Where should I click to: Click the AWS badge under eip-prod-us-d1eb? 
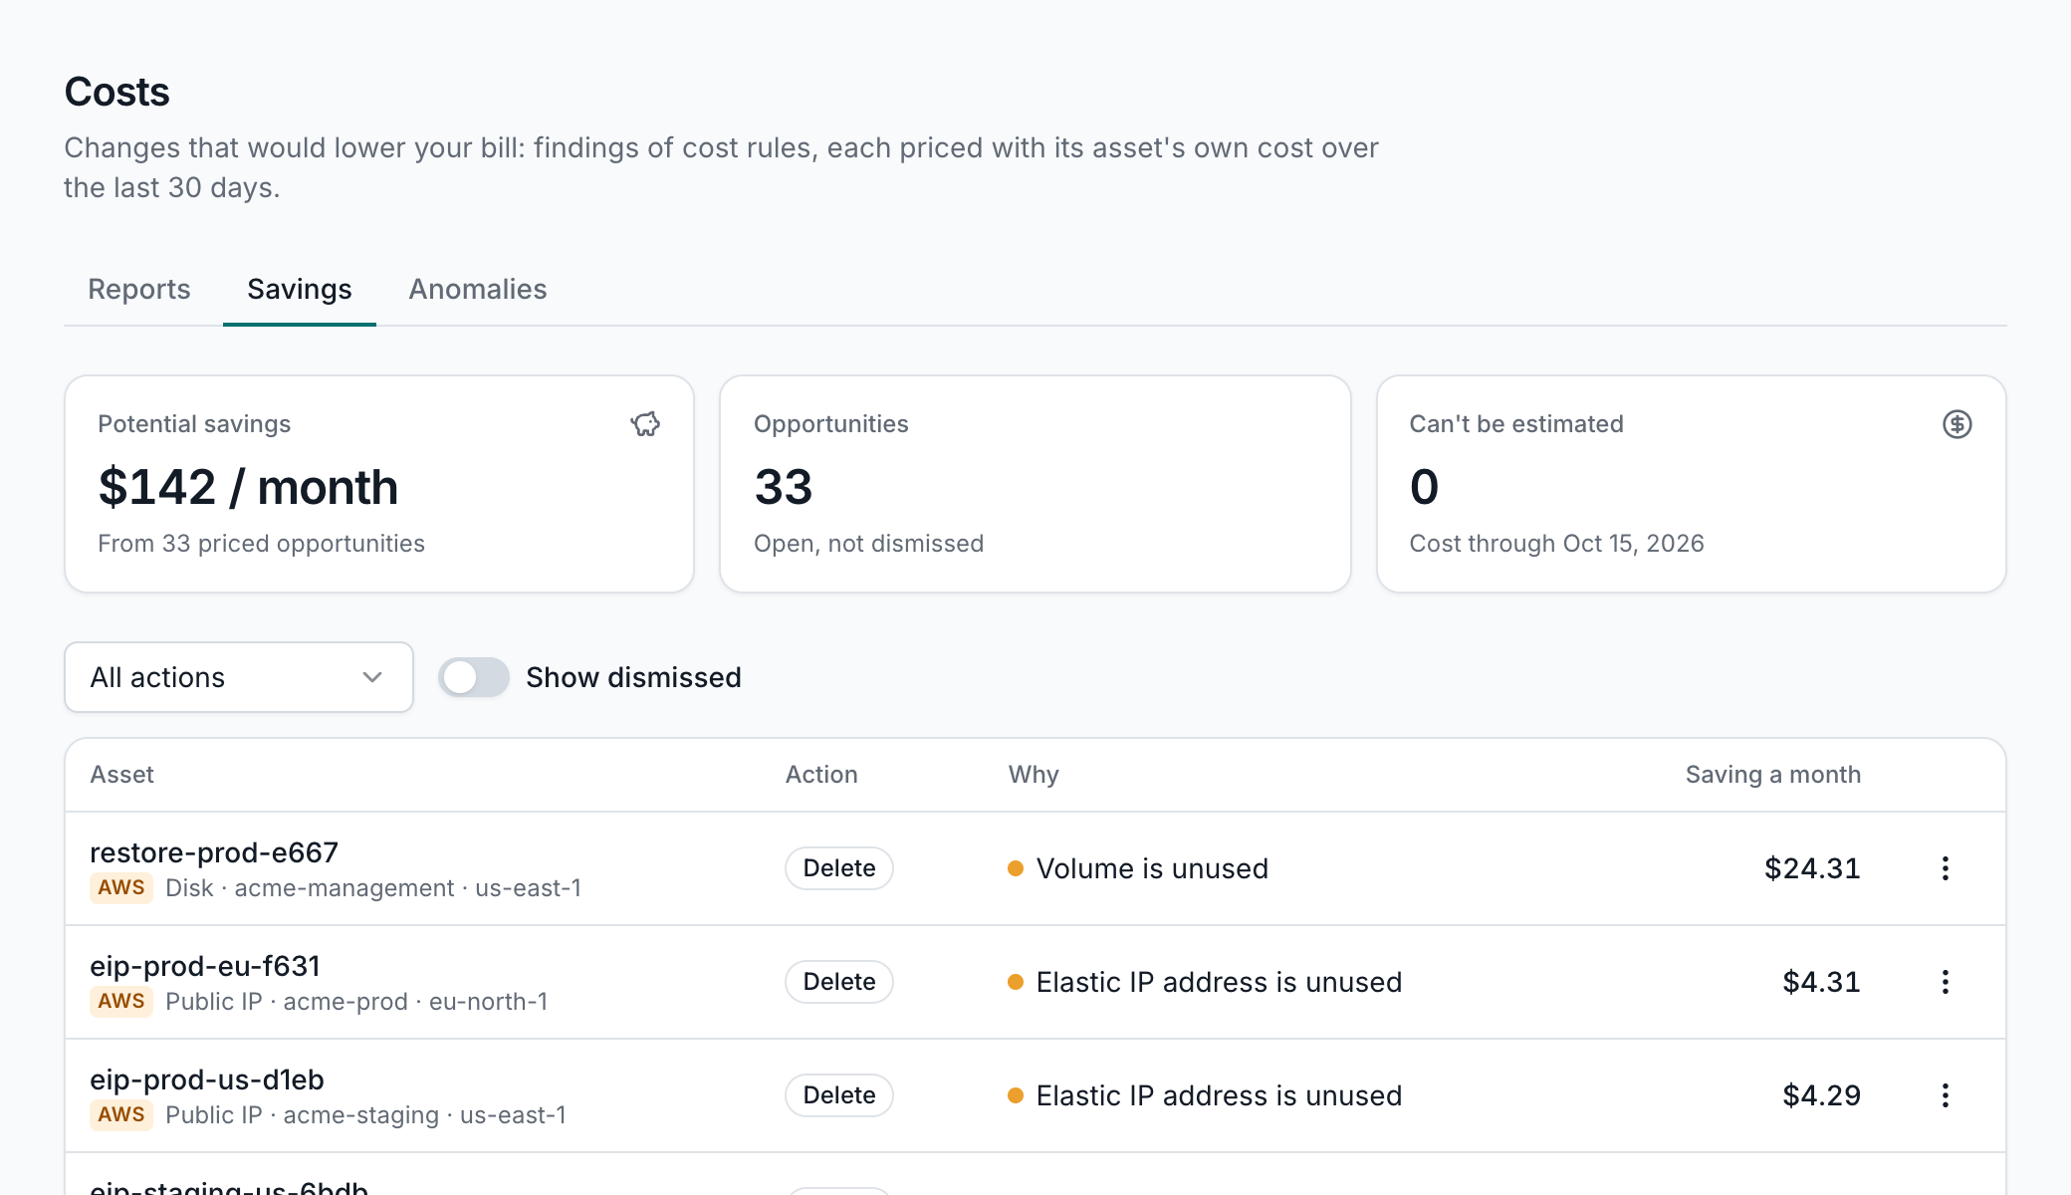[x=121, y=1115]
